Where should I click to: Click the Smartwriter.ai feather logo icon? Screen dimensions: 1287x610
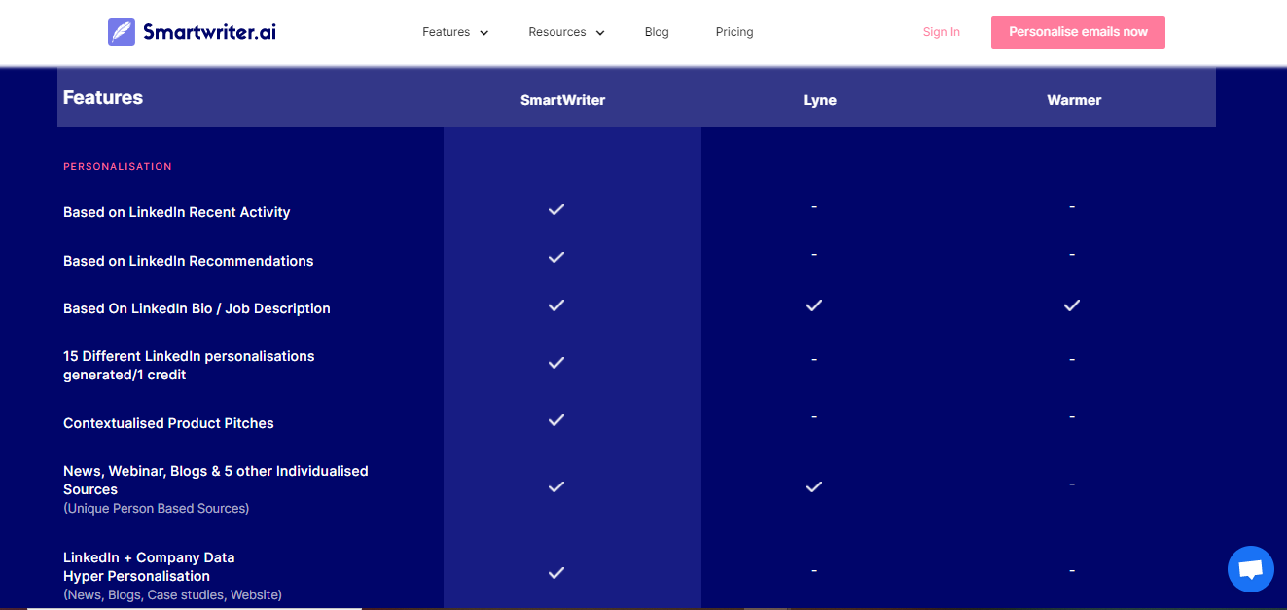pos(122,32)
